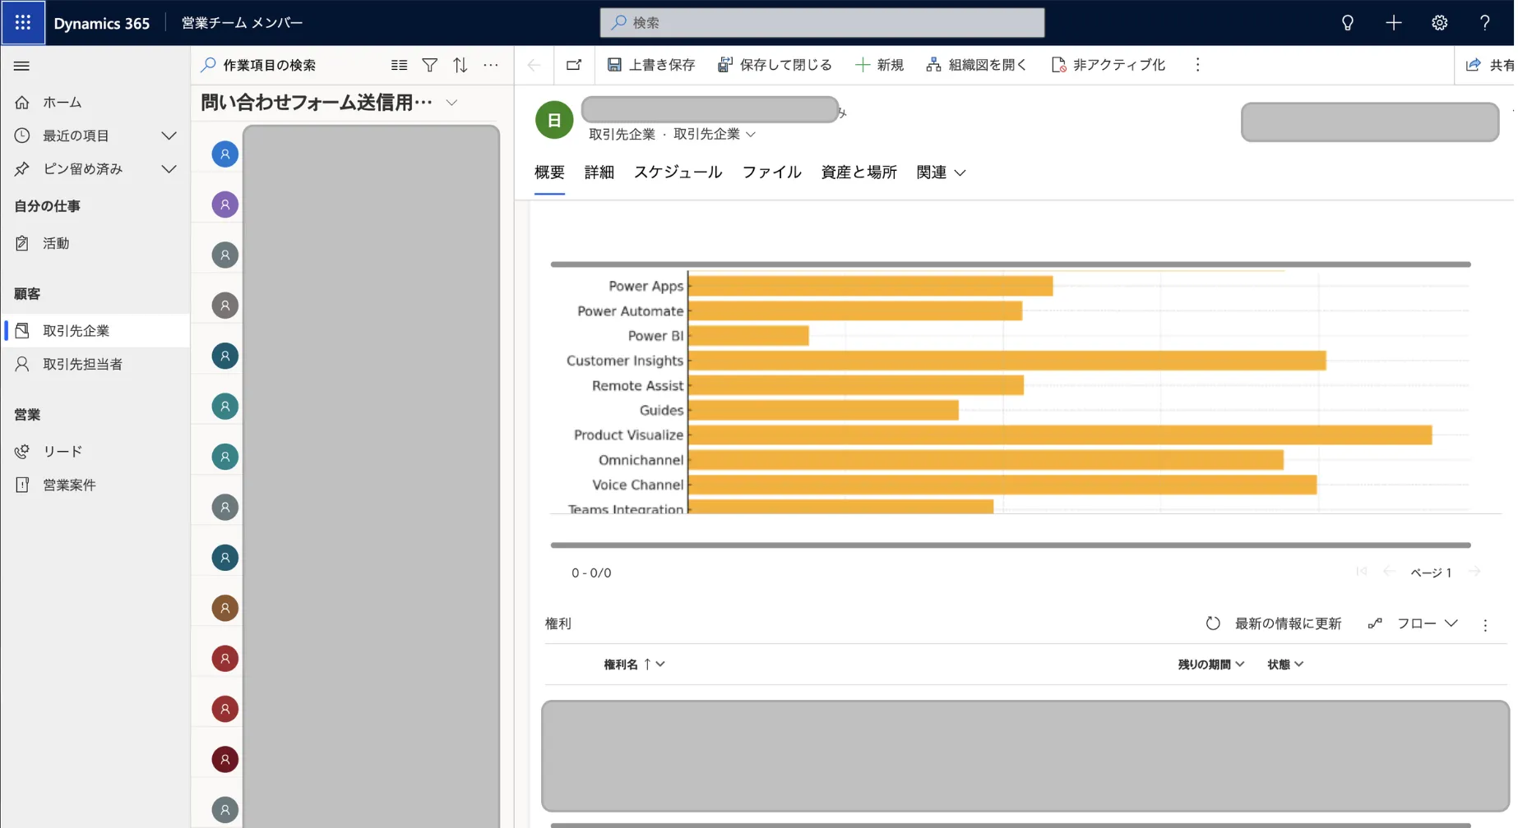Switch to the 資産と場所 tab
1518x828 pixels.
click(859, 172)
